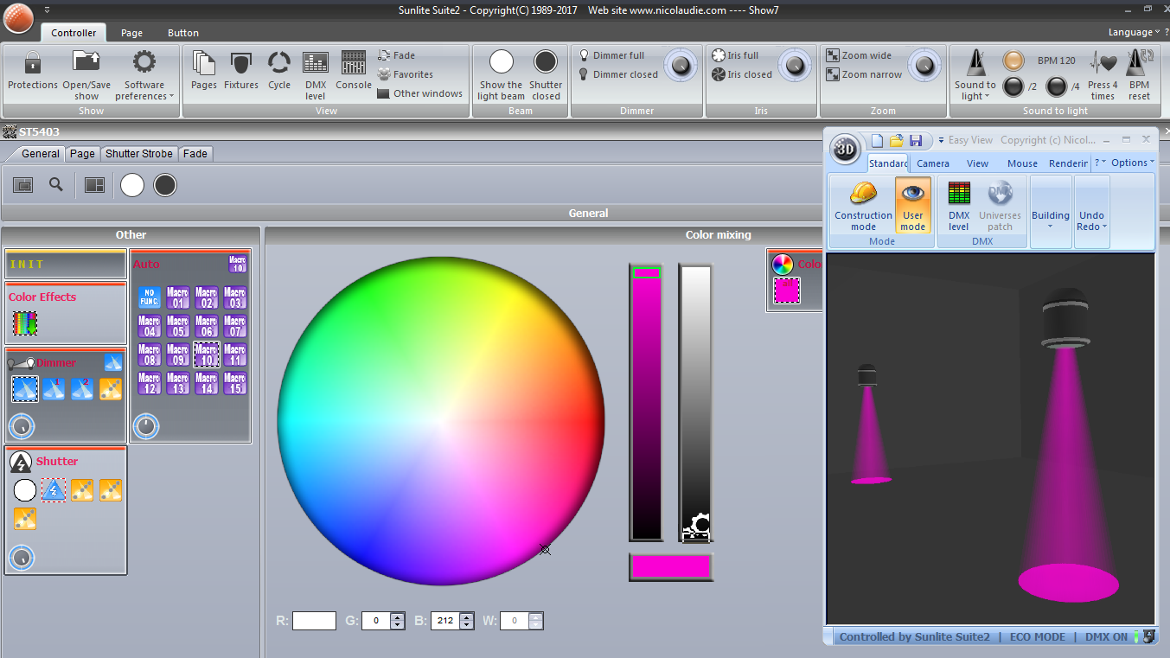Switch to the Button ribbon tab
This screenshot has height=658, width=1170.
click(183, 33)
